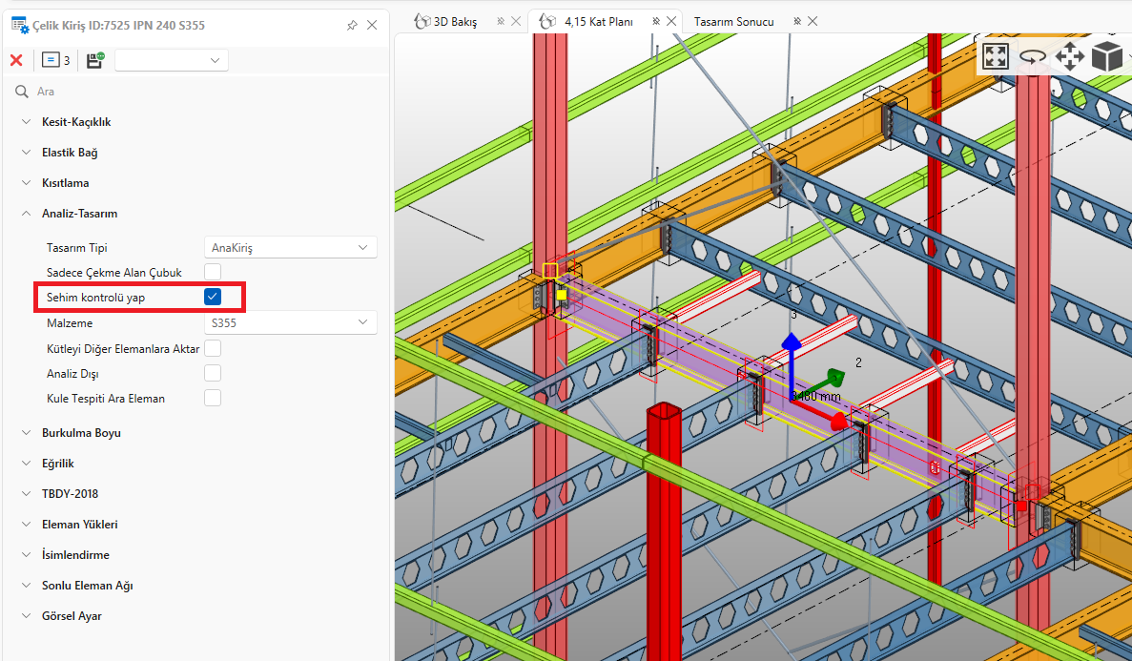Click the Ara search field
Screen dimensions: 1132x661
pos(191,92)
